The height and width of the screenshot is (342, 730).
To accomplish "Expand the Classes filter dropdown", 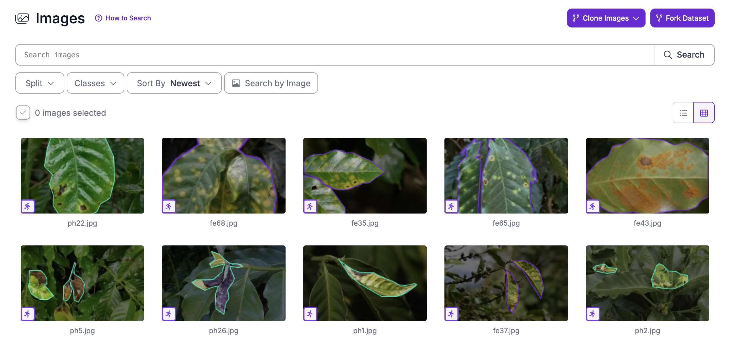I will point(95,83).
